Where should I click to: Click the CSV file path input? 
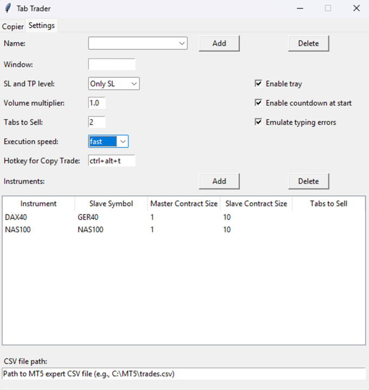pyautogui.click(x=184, y=374)
